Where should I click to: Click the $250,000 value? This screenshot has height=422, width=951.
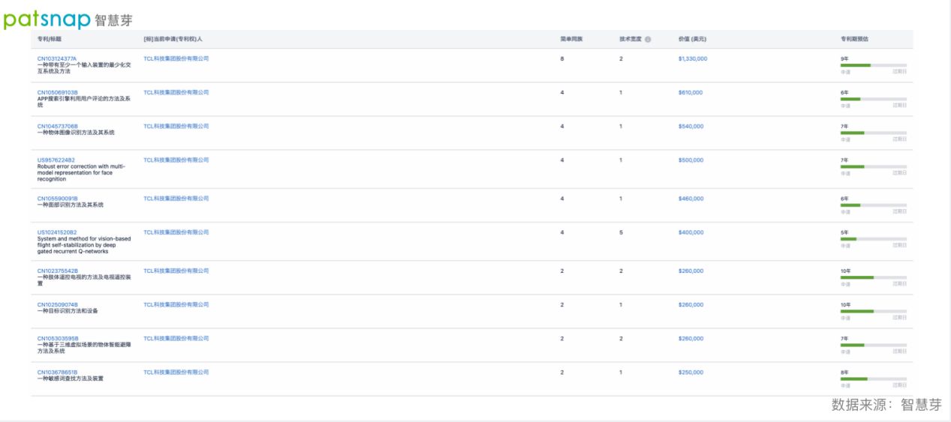[691, 372]
